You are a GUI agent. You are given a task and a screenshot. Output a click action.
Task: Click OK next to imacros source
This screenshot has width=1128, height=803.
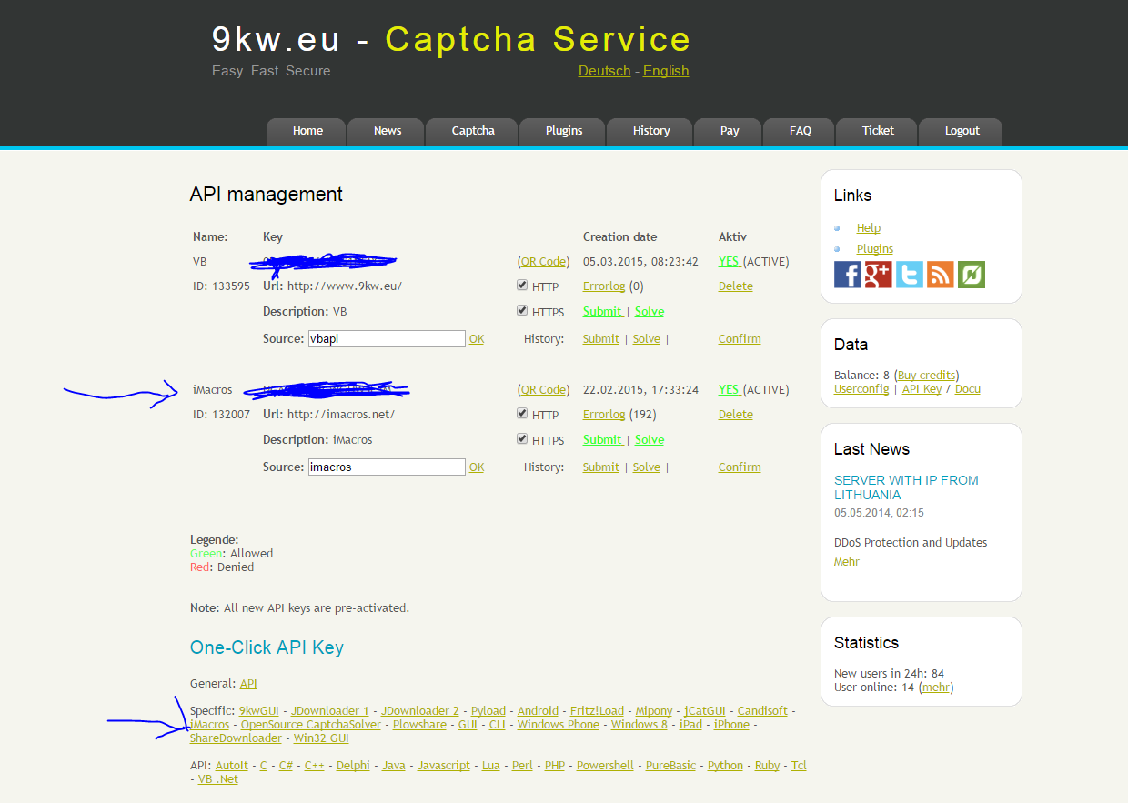pos(477,467)
